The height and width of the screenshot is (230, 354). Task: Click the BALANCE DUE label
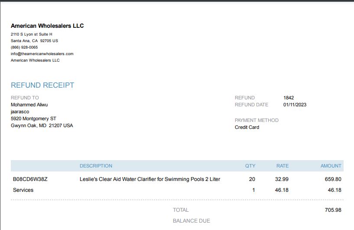coord(192,221)
